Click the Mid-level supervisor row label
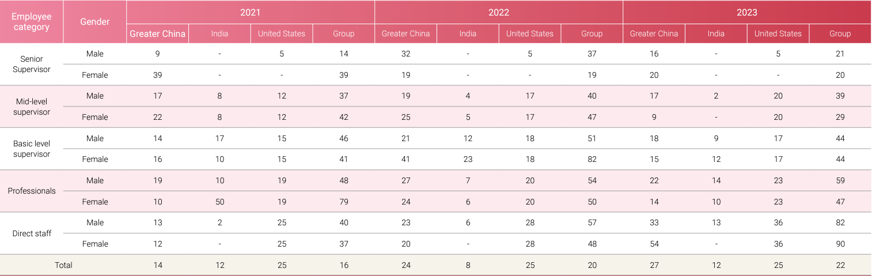Image resolution: width=872 pixels, height=276 pixels. pos(32,107)
